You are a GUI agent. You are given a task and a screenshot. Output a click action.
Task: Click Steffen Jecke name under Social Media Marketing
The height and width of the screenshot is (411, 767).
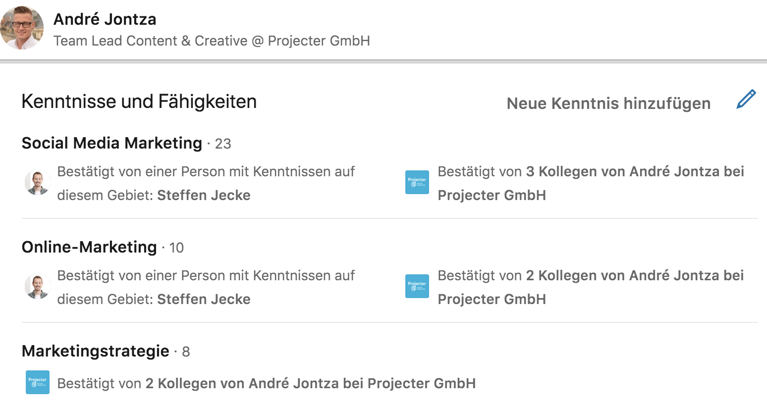(x=204, y=195)
